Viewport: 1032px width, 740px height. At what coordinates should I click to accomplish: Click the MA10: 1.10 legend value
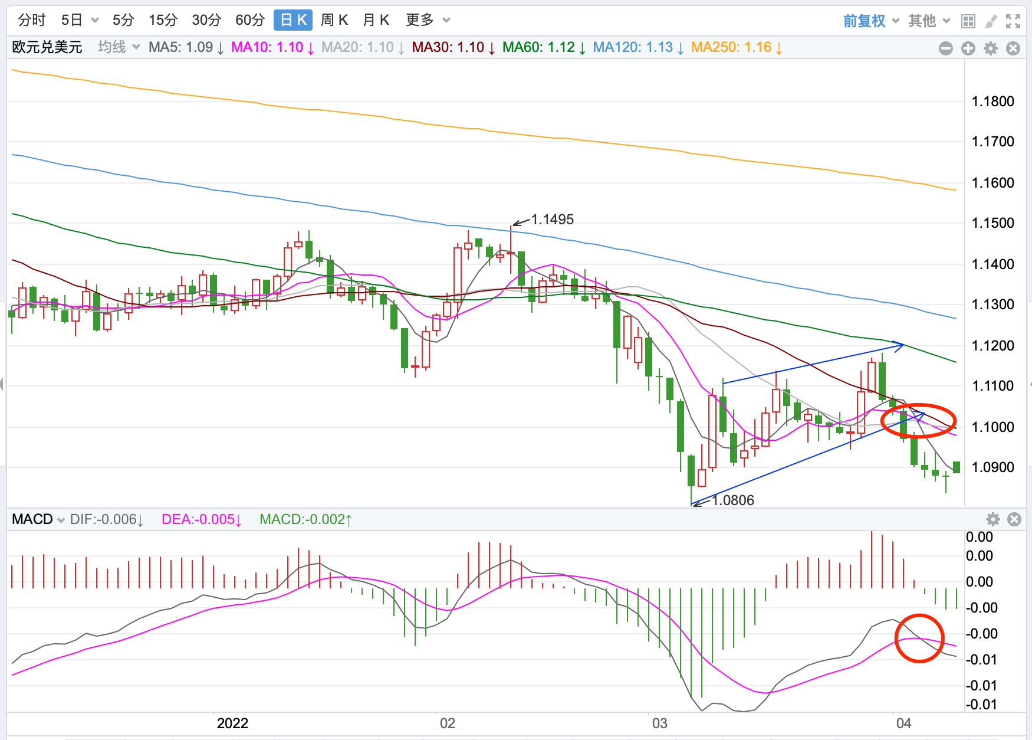point(272,47)
